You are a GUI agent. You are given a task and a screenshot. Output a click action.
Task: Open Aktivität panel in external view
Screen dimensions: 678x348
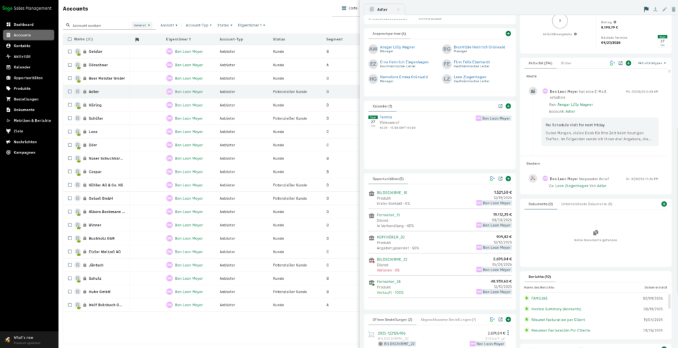click(x=620, y=63)
